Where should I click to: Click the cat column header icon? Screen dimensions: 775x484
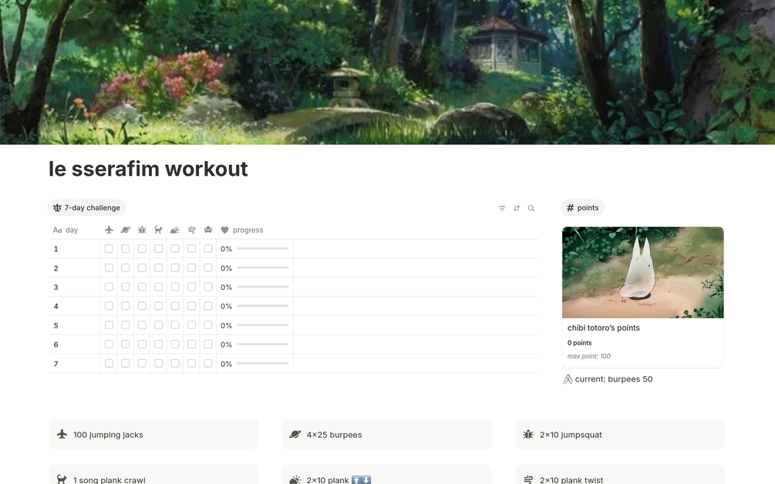158,230
